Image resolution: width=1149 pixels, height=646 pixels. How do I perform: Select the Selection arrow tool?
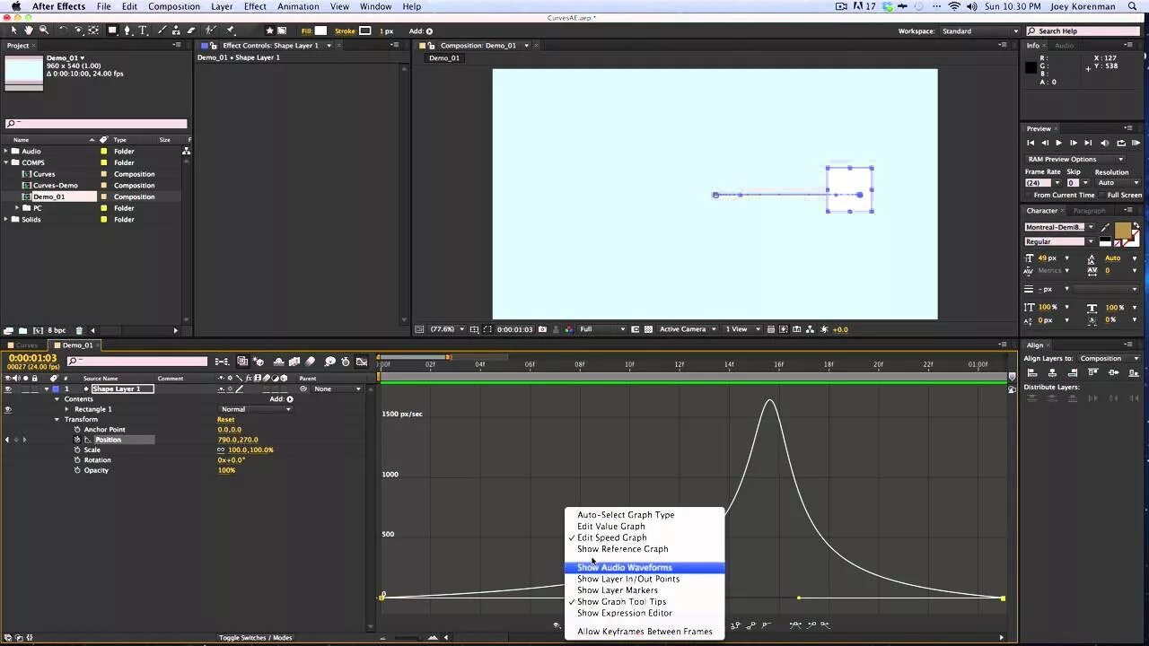(x=13, y=31)
